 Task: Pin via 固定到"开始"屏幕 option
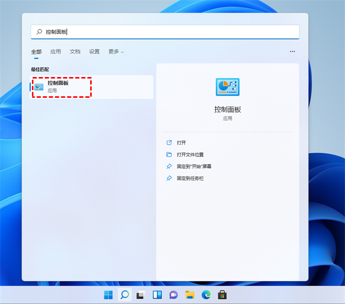pos(194,167)
